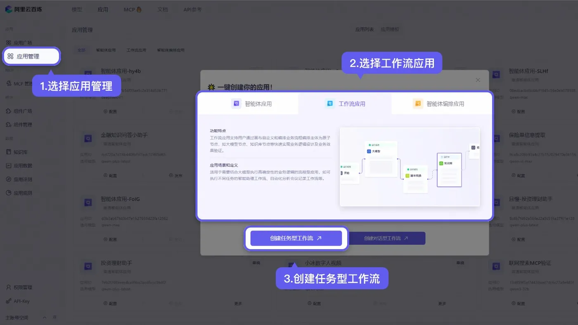Close the 一键创建你的应用 dialog

point(478,80)
